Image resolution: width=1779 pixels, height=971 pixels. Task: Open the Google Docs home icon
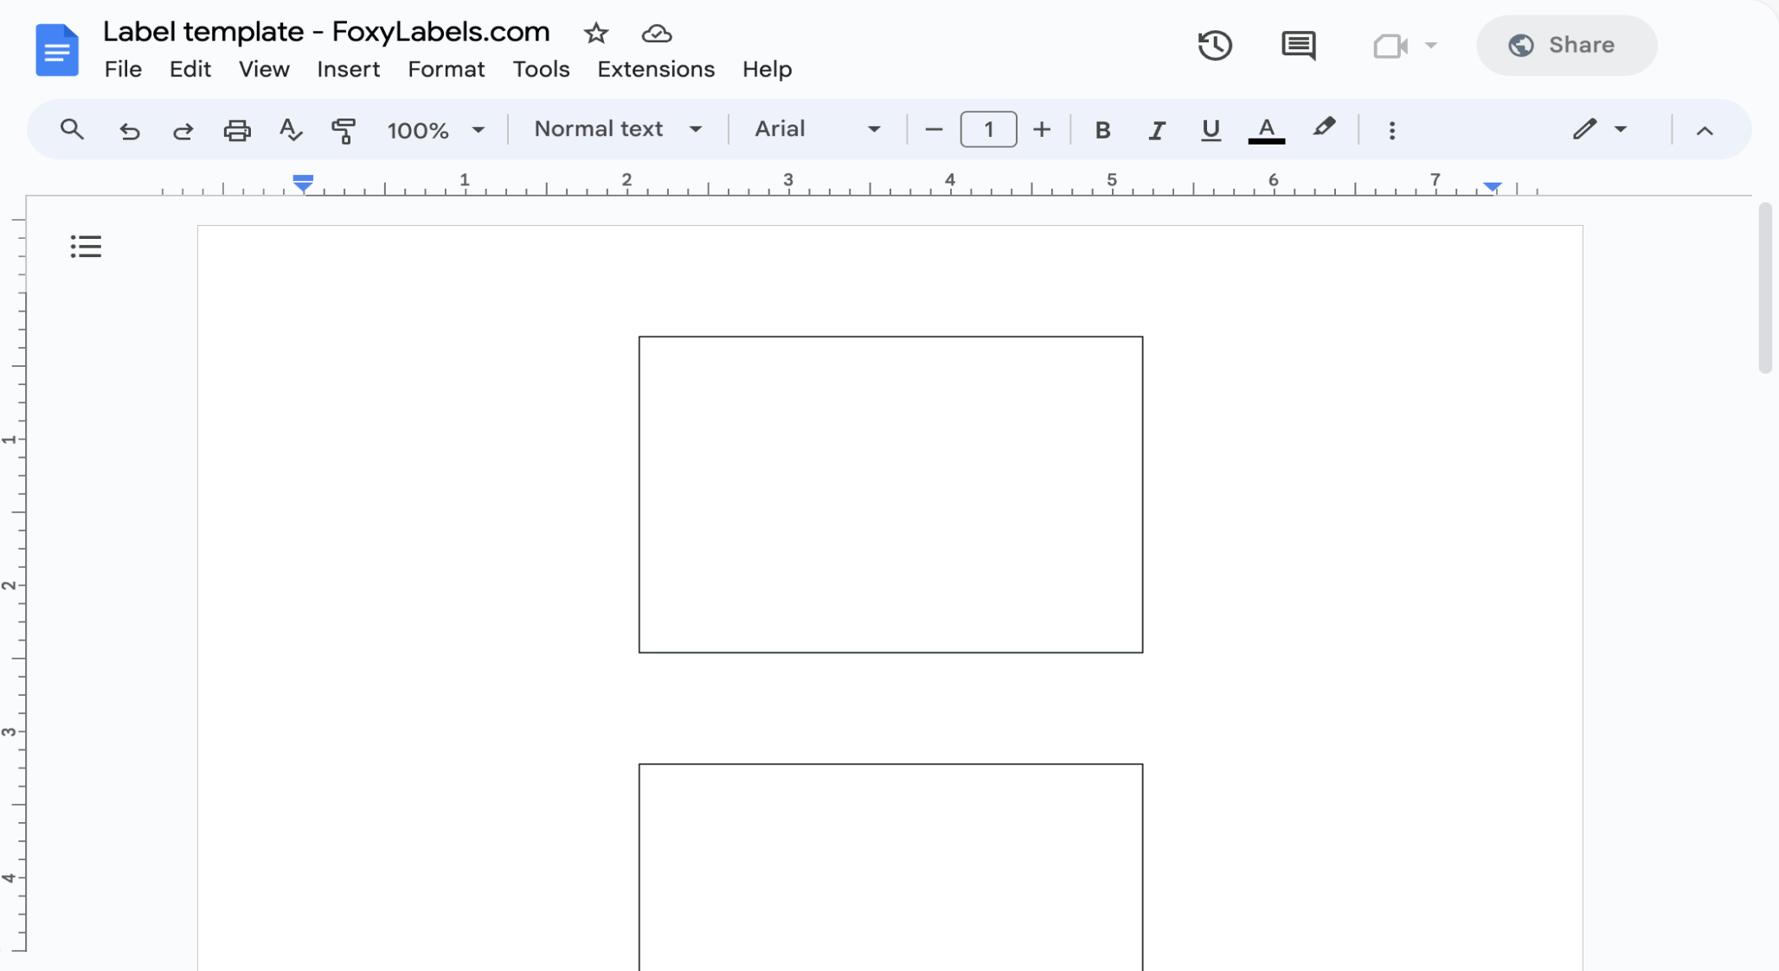click(x=57, y=50)
